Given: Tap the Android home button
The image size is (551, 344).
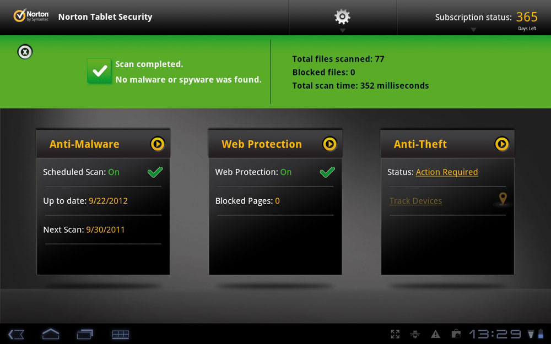Looking at the screenshot, I should point(51,334).
